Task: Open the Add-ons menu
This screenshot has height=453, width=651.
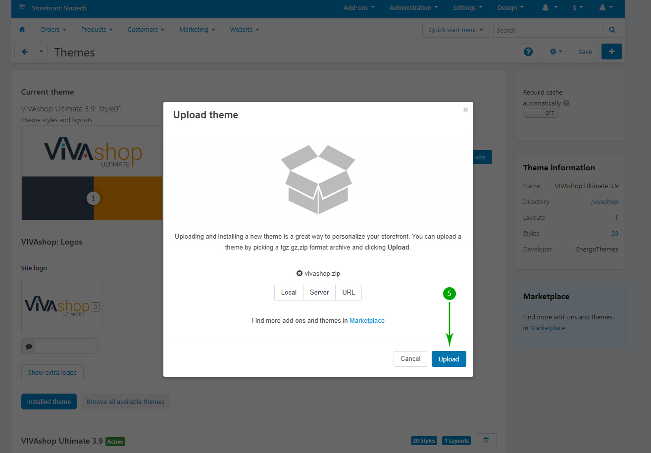Action: pos(359,7)
